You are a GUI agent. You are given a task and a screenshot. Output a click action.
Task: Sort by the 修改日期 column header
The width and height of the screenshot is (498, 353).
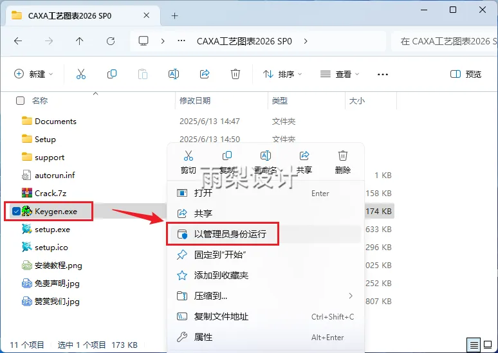point(195,101)
